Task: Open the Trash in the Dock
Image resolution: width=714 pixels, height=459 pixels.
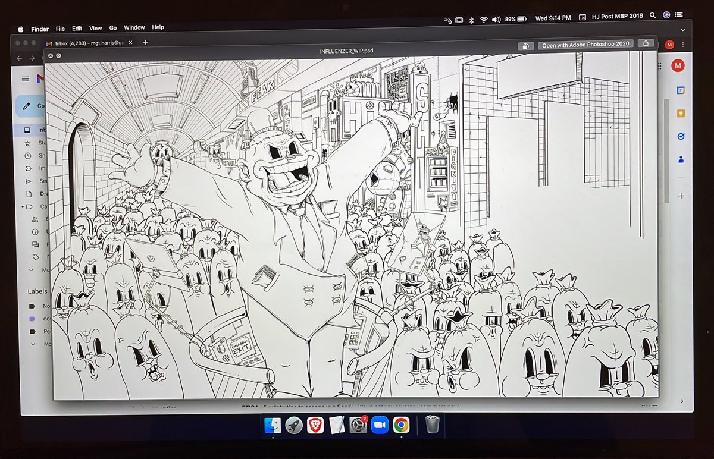Action: pos(433,425)
